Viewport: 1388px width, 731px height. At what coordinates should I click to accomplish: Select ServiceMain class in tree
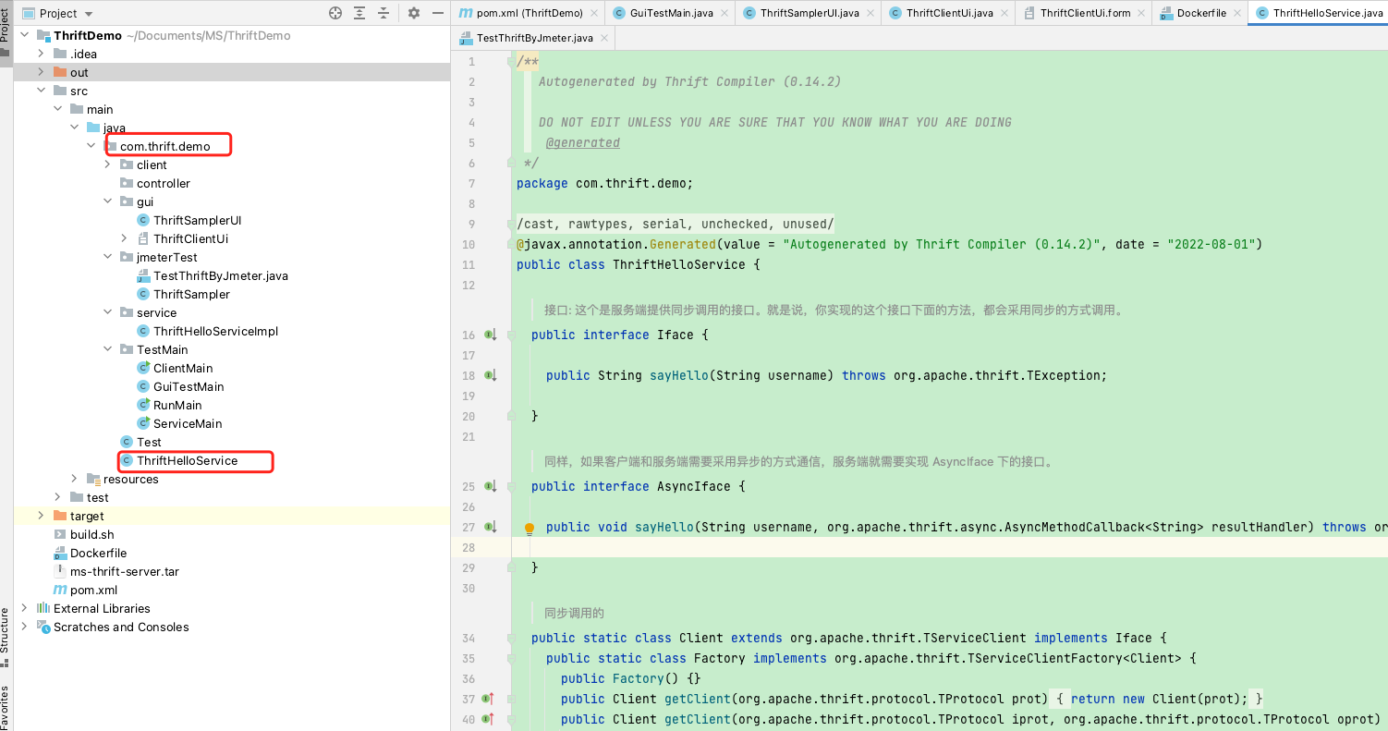[188, 423]
